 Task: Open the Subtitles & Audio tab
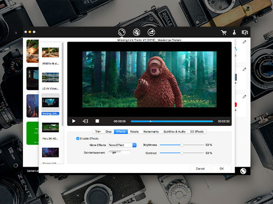tap(175, 131)
